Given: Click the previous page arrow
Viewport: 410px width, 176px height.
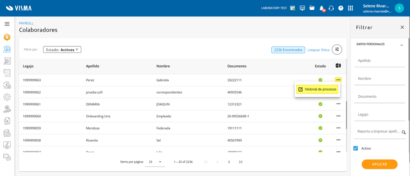Looking at the screenshot, I should point(218,162).
